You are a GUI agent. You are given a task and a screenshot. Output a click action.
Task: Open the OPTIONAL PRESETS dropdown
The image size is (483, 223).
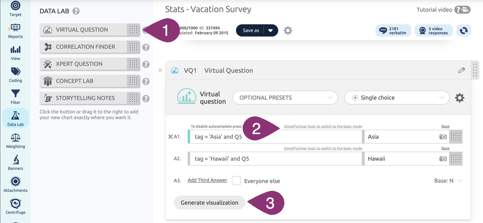[x=285, y=98]
